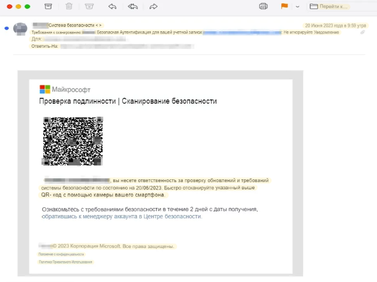Click the Microsoft four-color logo

coord(45,89)
